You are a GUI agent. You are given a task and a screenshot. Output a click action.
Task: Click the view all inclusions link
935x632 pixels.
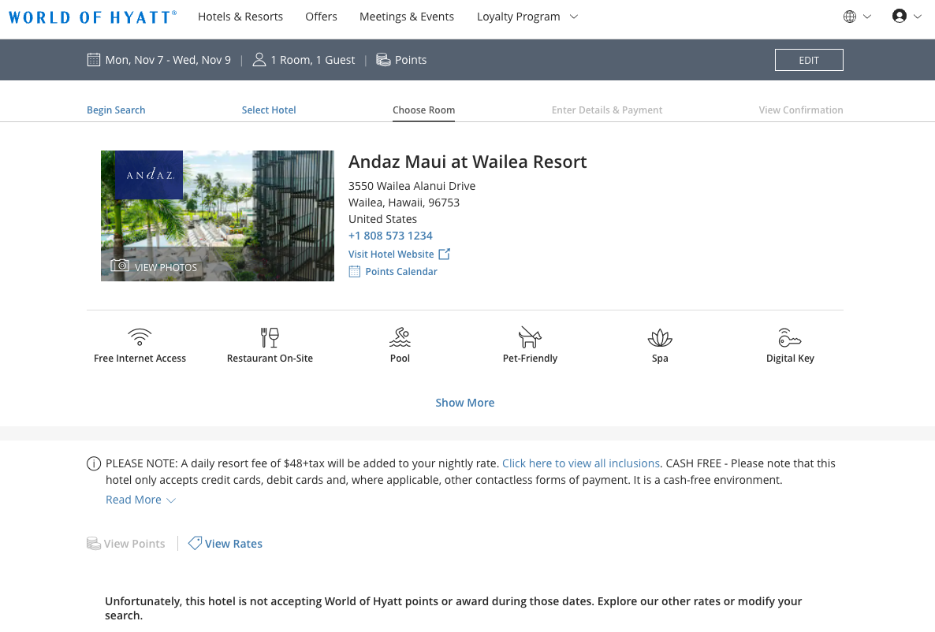pos(581,463)
